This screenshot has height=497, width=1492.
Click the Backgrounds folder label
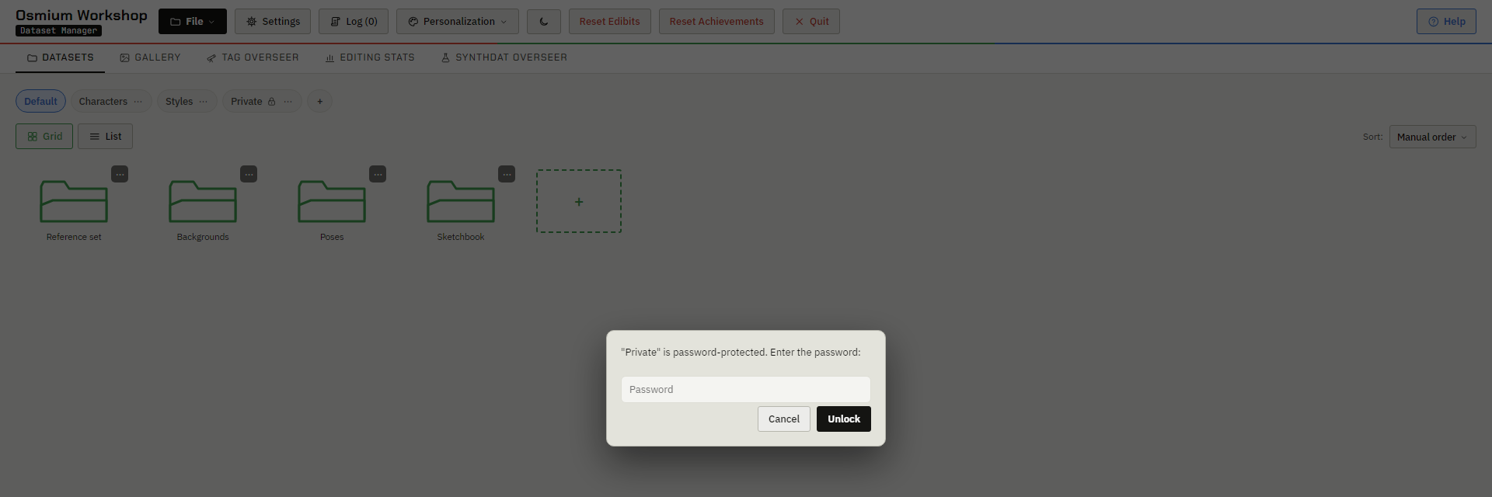click(x=203, y=237)
